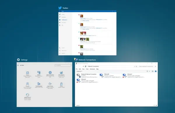Viewport: 175px width, 113px height.
Task: Open Help menu in Network Connections
Action: 97,69
